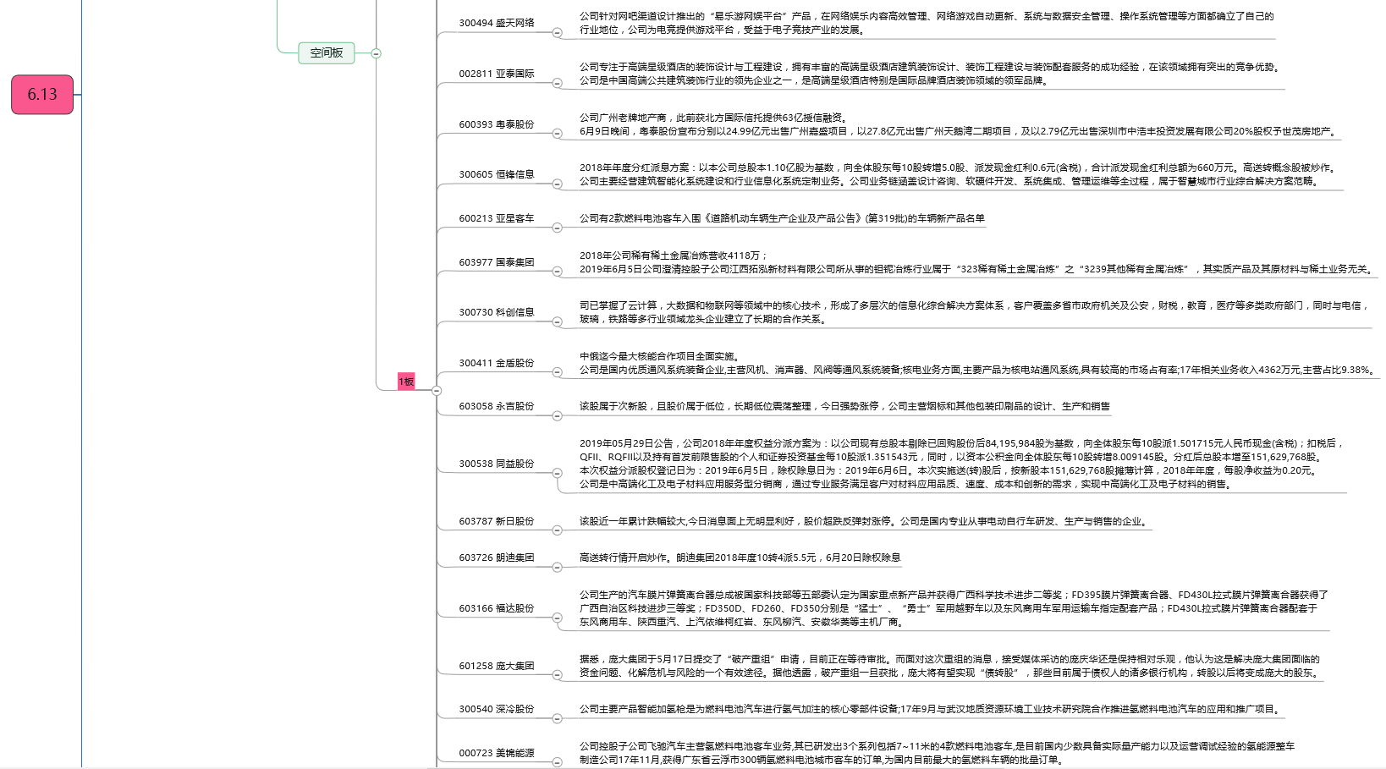Select the pink 1板 label
This screenshot has height=769, width=1386.
pyautogui.click(x=407, y=382)
